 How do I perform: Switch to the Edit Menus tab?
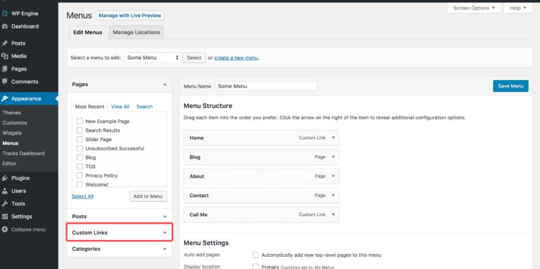(87, 33)
